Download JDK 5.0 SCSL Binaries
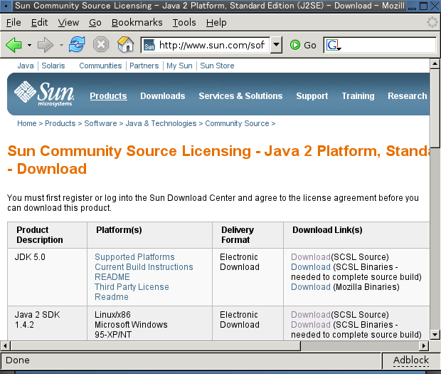This screenshot has width=441, height=374. coord(311,266)
